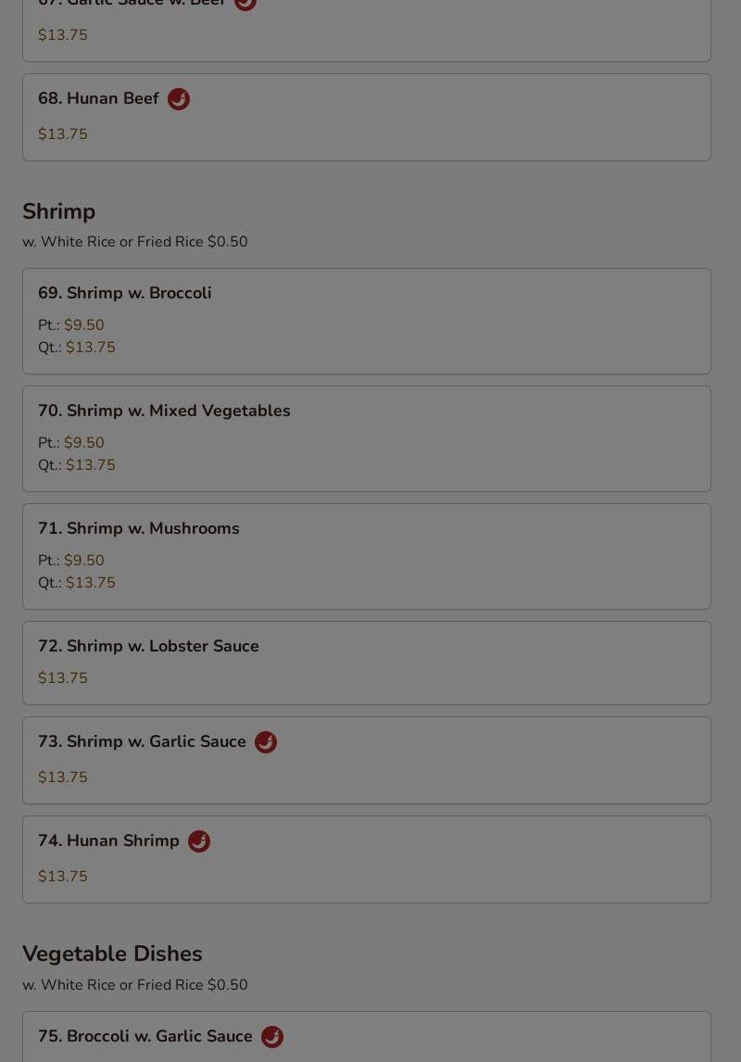This screenshot has height=1062, width=741.
Task: Click the $13.75 price under Hunan Shrimp
Action: [x=63, y=877]
